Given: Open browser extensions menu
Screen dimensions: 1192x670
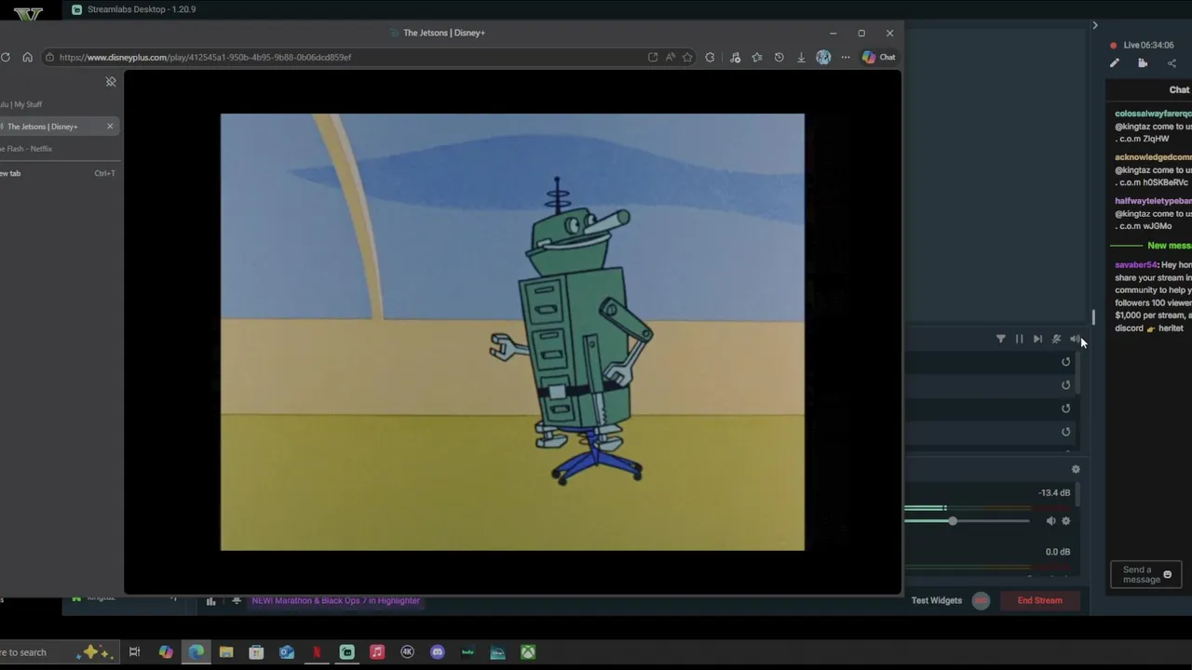Looking at the screenshot, I should point(710,57).
